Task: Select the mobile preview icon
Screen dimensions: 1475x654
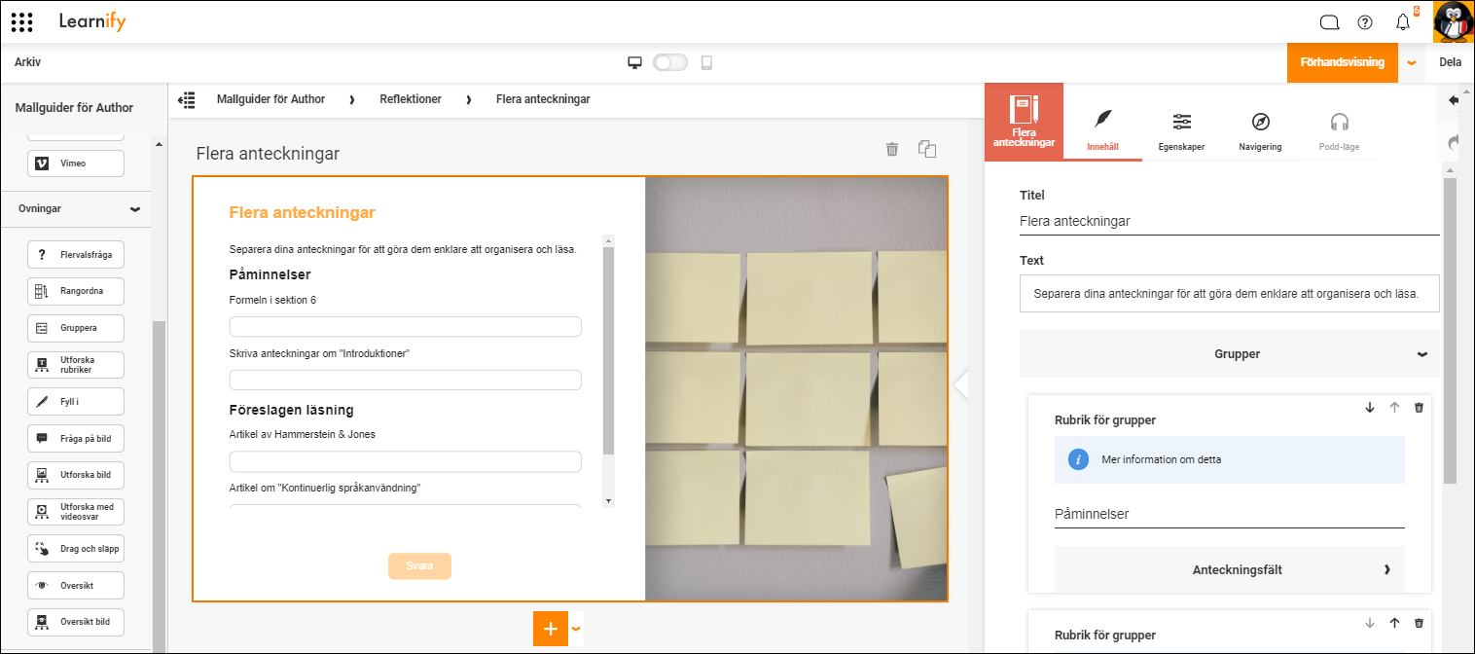Action: 706,62
